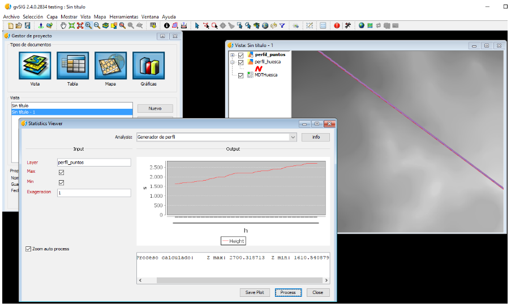The image size is (511, 307).
Task: Open the Mapa document type
Action: click(110, 66)
